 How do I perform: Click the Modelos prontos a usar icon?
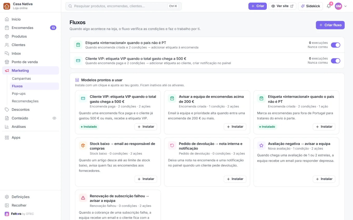[77, 80]
